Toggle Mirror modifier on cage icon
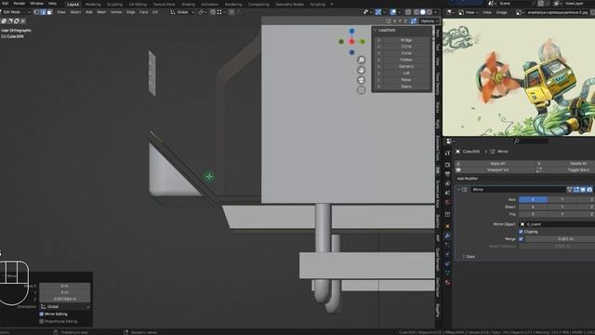 569,190
